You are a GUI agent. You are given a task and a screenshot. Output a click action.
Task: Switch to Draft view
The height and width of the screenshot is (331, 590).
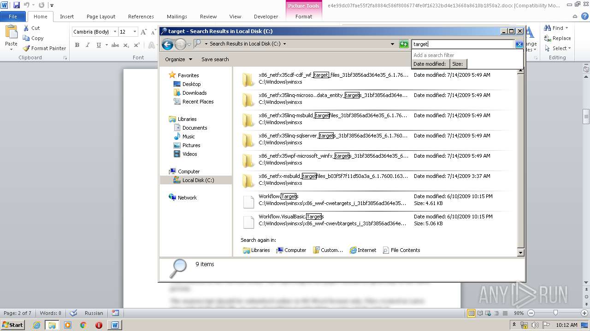tap(505, 313)
